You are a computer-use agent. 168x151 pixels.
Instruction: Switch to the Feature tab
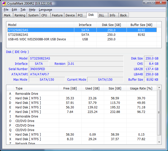57,15
